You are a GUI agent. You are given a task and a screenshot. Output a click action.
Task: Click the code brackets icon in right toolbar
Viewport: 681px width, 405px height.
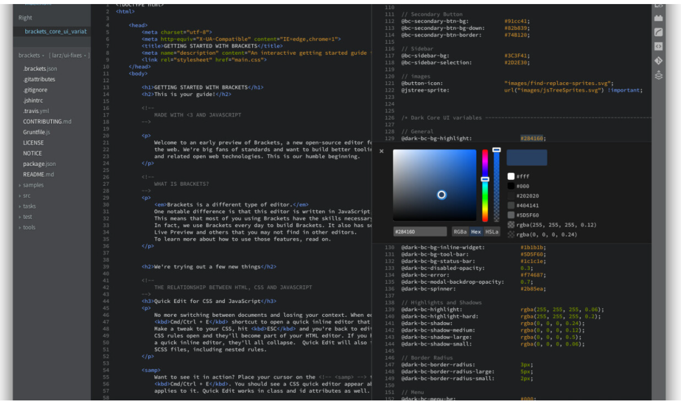coord(659,46)
